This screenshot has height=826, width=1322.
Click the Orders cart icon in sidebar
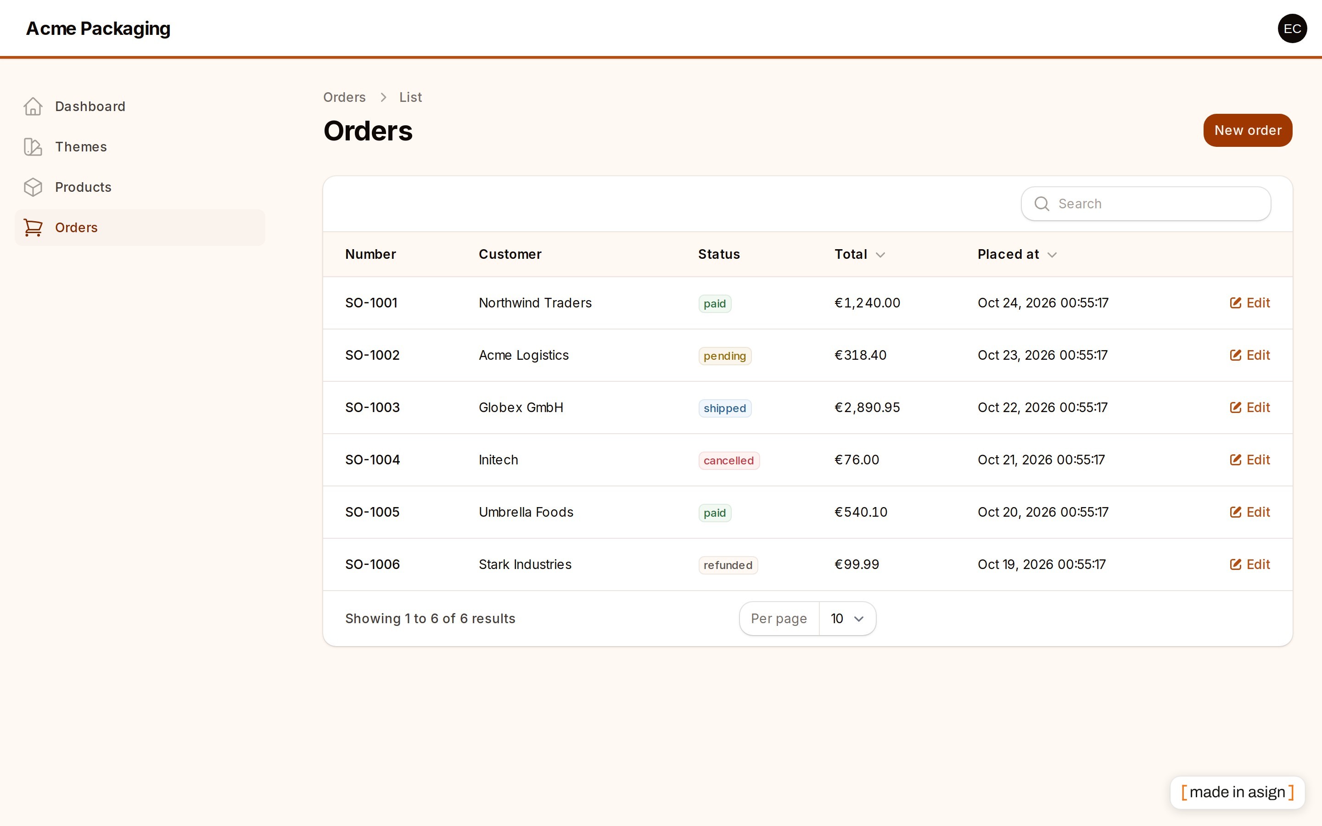pos(33,228)
